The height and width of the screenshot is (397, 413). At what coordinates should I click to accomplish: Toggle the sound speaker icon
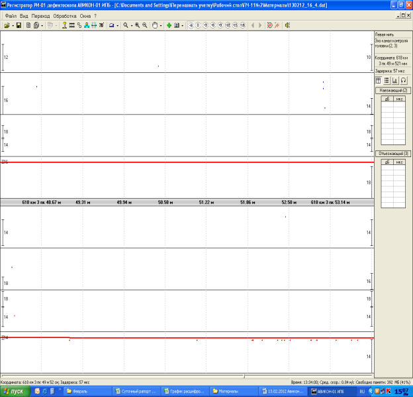point(287,25)
